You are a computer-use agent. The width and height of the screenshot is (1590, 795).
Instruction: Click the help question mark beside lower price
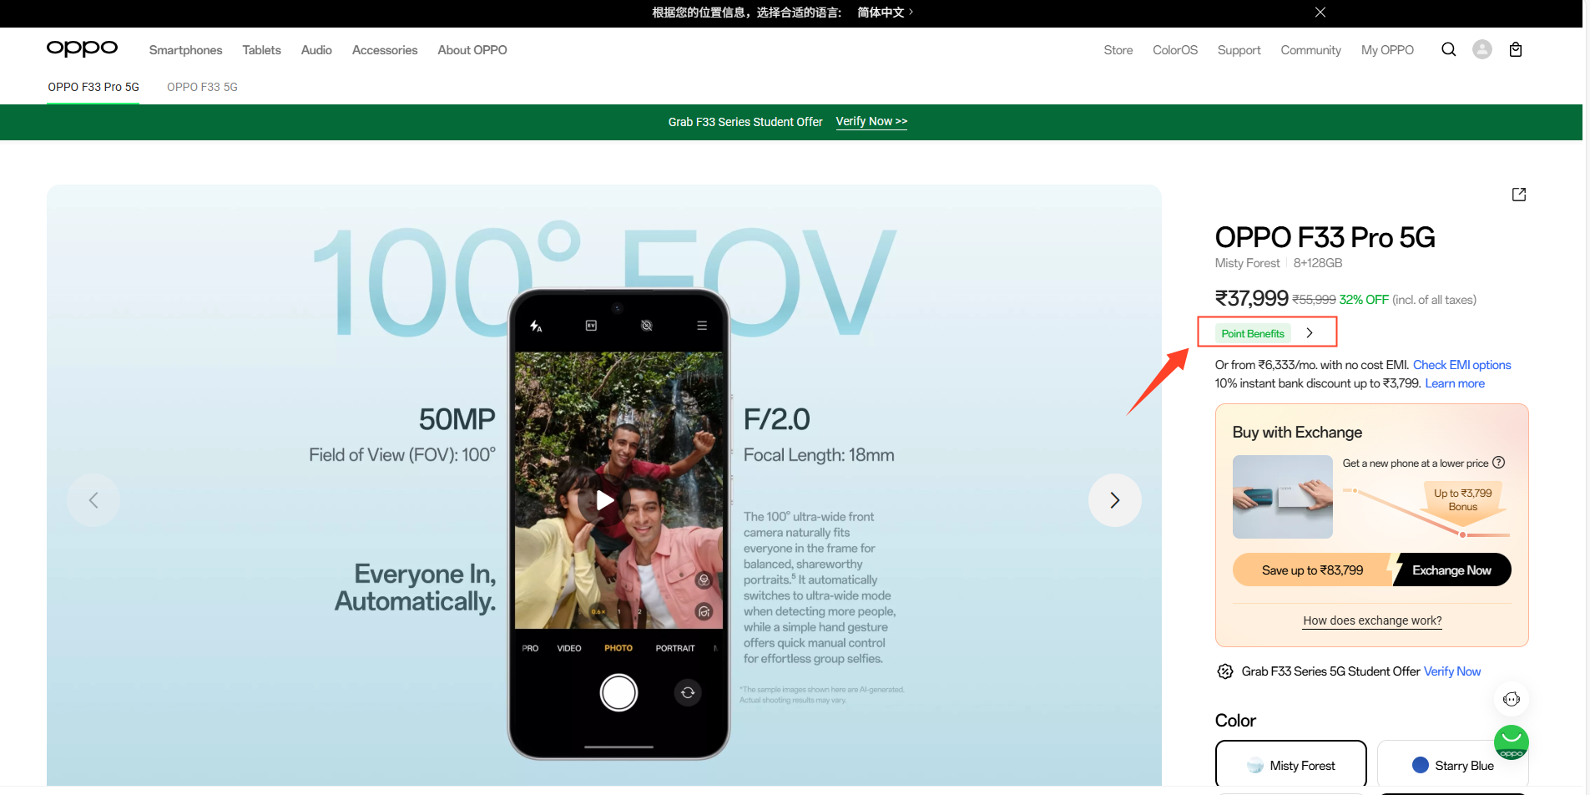tap(1499, 463)
